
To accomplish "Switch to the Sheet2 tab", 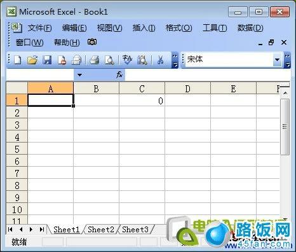I will (101, 229).
